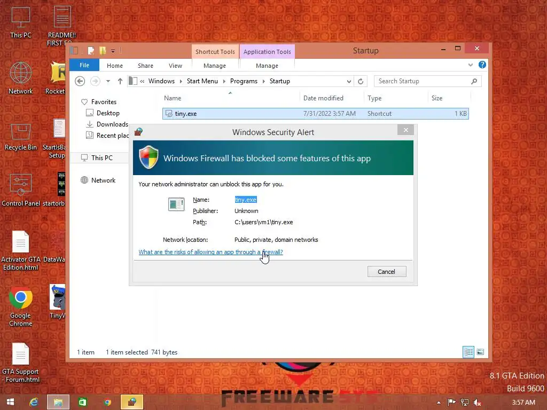Viewport: 547px width, 410px height.
Task: Open Downloads in navigation pane
Action: point(107,124)
